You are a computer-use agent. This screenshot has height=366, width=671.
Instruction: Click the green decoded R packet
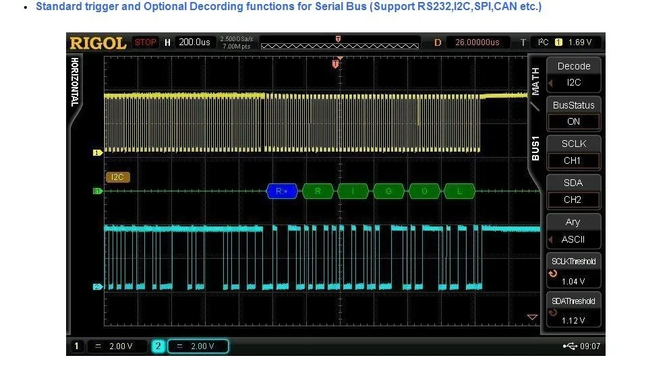318,191
